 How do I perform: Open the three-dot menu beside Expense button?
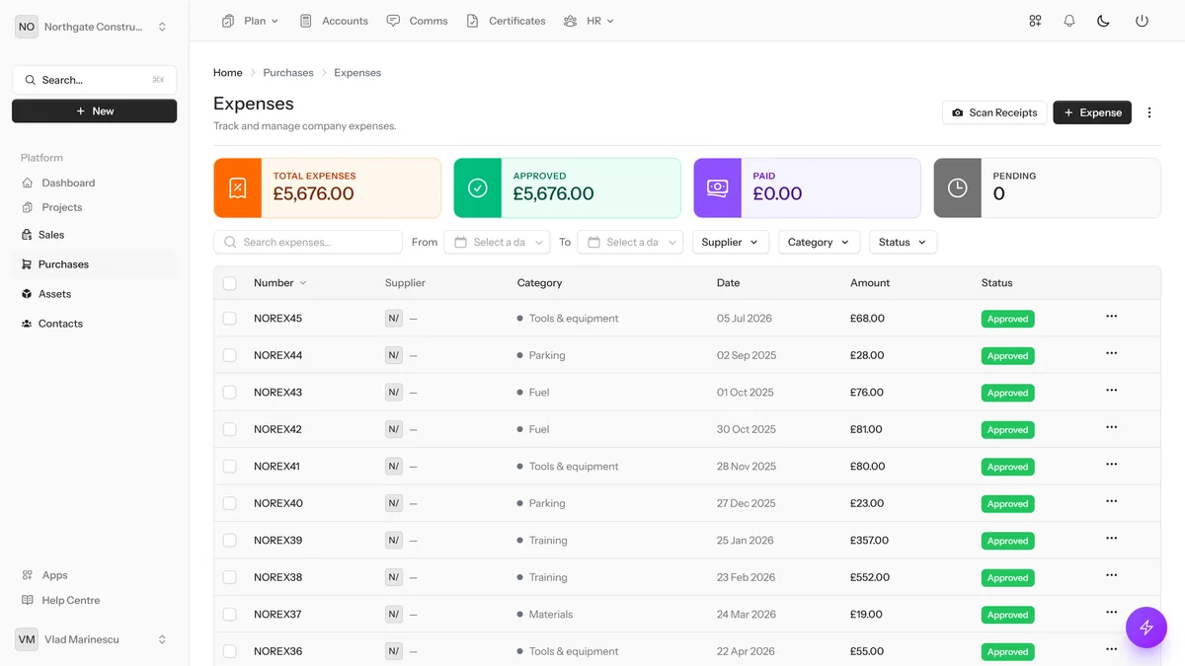click(x=1149, y=112)
